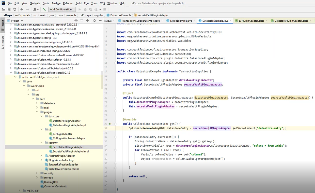Open the Project tool window side tab
The width and height of the screenshot is (315, 193).
coord(3,25)
